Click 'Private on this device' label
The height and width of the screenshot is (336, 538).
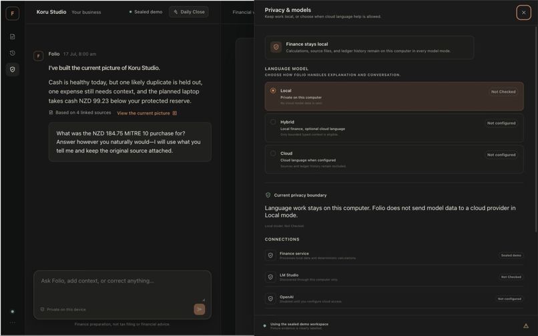pyautogui.click(x=66, y=309)
